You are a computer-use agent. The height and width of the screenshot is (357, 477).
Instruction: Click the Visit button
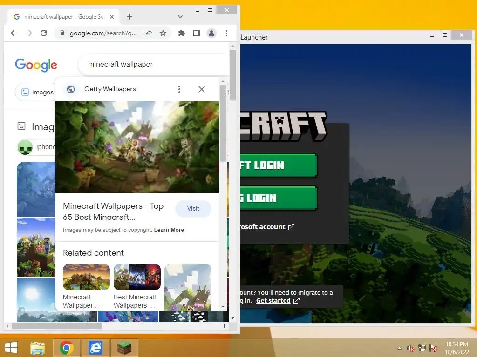(193, 209)
